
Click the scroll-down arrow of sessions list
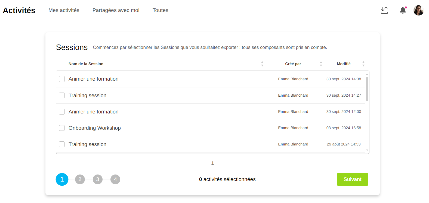tap(367, 150)
